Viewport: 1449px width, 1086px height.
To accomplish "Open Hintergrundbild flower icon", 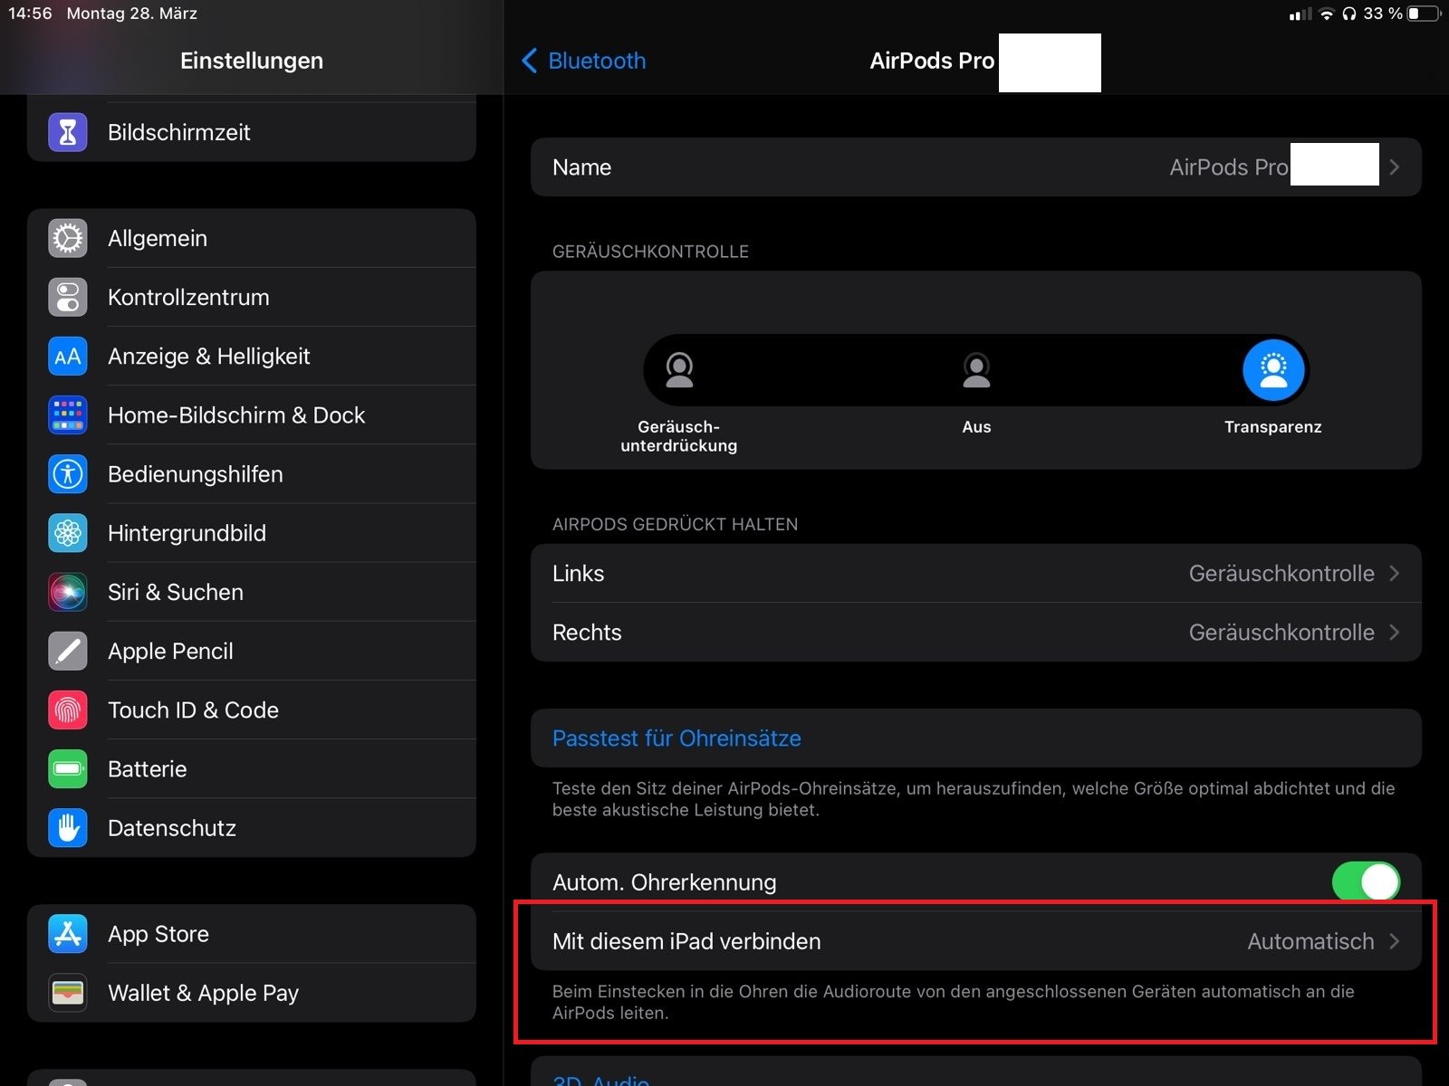I will click(x=68, y=533).
